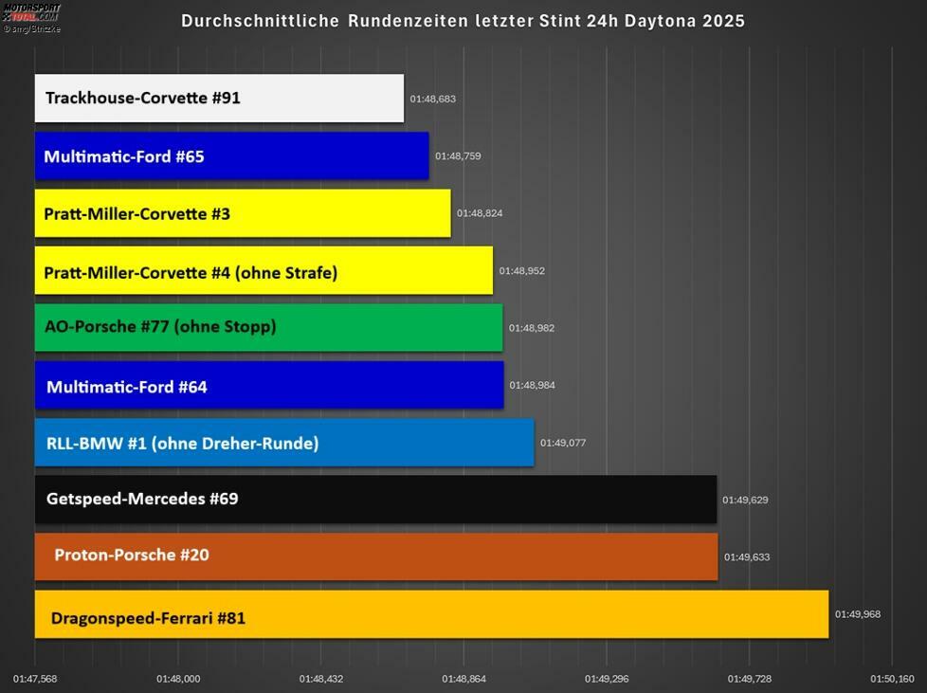The width and height of the screenshot is (927, 693).
Task: Click the RLL-BMW #1 (ohne Dreher-Runde) label
Action: pyautogui.click(x=182, y=443)
